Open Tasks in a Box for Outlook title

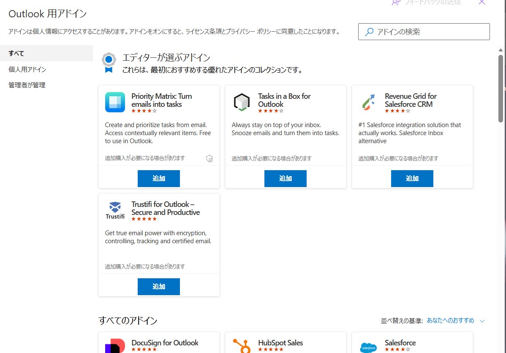tap(284, 100)
